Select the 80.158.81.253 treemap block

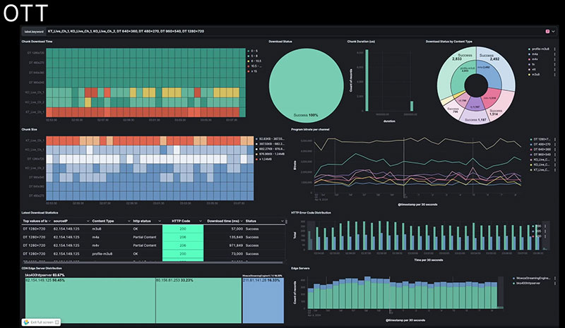click(x=198, y=296)
